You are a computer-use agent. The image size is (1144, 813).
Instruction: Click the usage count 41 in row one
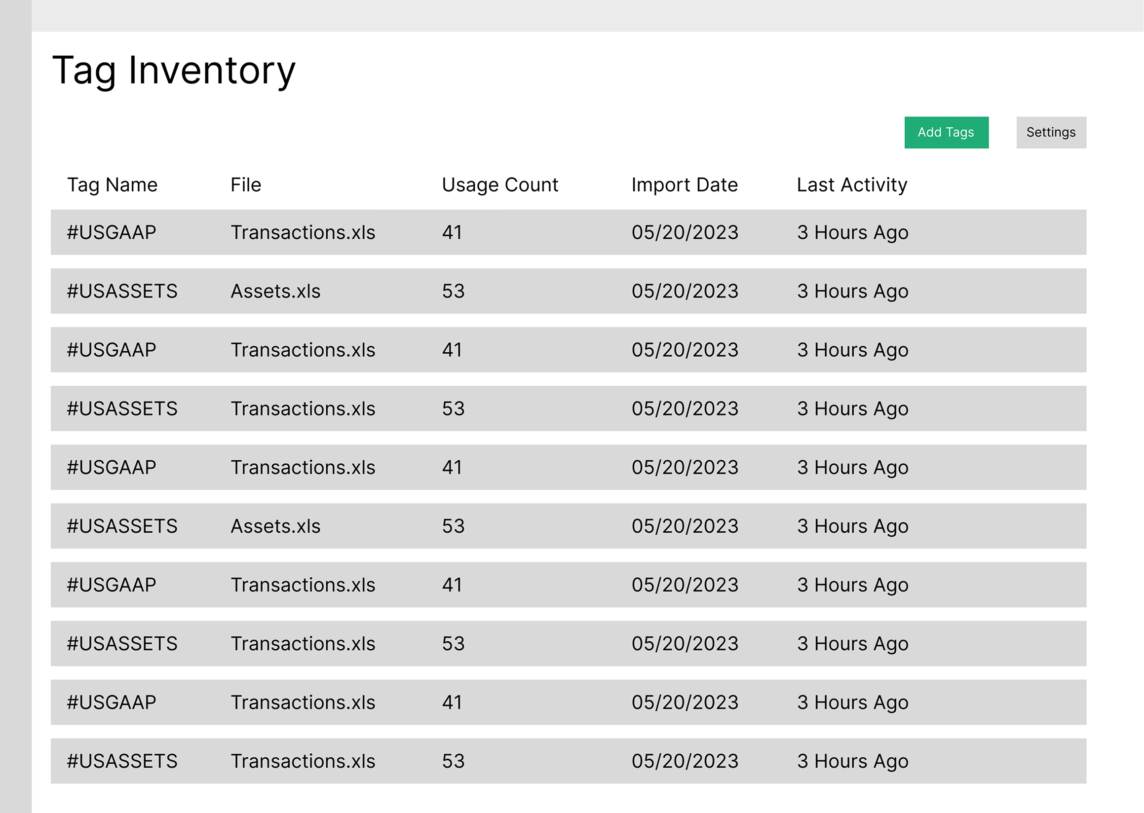(451, 232)
